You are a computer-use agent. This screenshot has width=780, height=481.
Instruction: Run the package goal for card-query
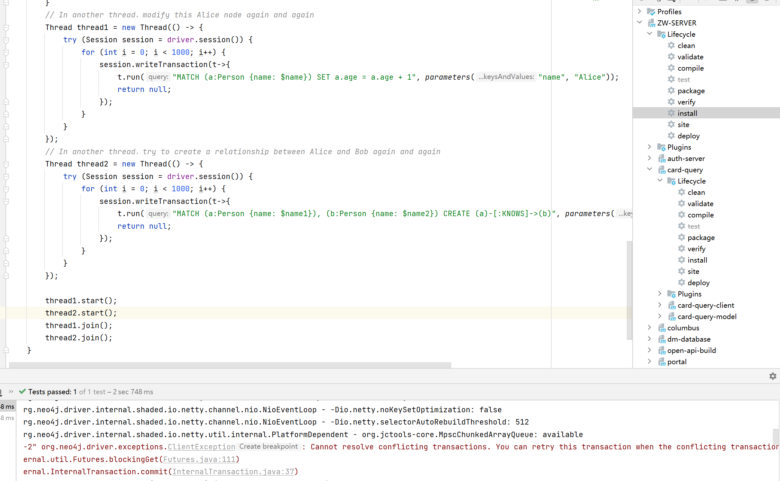701,237
